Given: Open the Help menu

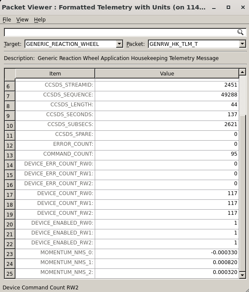Looking at the screenshot, I should click(x=39, y=20).
